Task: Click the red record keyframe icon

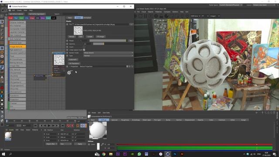Action: tap(68, 126)
